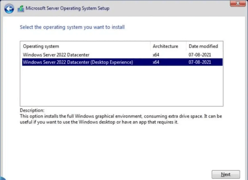This screenshot has width=248, height=180.
Task: Click the 'Select the operating system' heading
Action: click(x=72, y=27)
